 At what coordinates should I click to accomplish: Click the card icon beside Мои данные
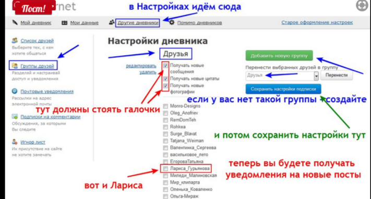[64, 23]
